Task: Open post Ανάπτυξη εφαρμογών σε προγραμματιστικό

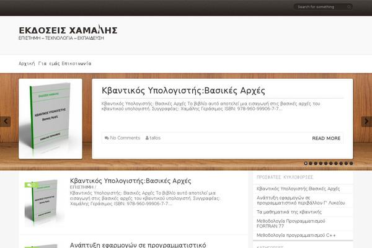Action: (138, 245)
